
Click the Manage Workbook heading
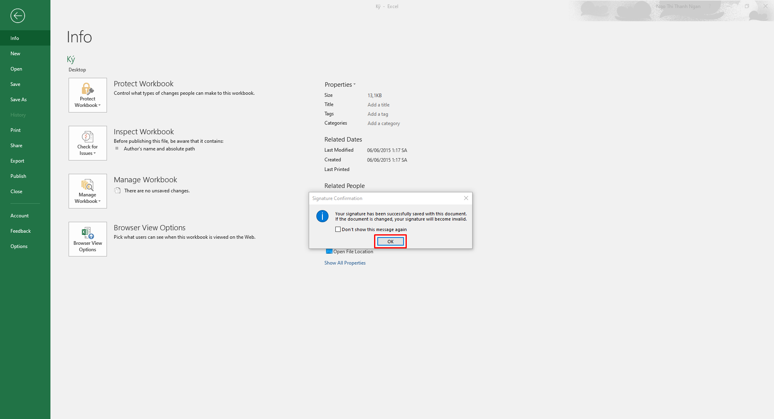[x=145, y=179]
